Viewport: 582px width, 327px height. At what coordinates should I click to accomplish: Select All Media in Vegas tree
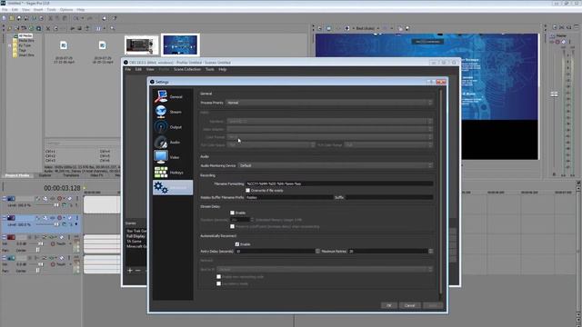(x=25, y=36)
